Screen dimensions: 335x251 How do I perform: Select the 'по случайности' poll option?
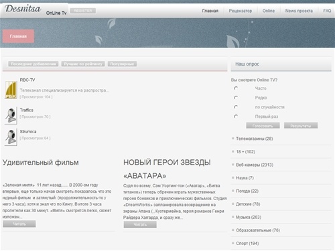click(236, 107)
